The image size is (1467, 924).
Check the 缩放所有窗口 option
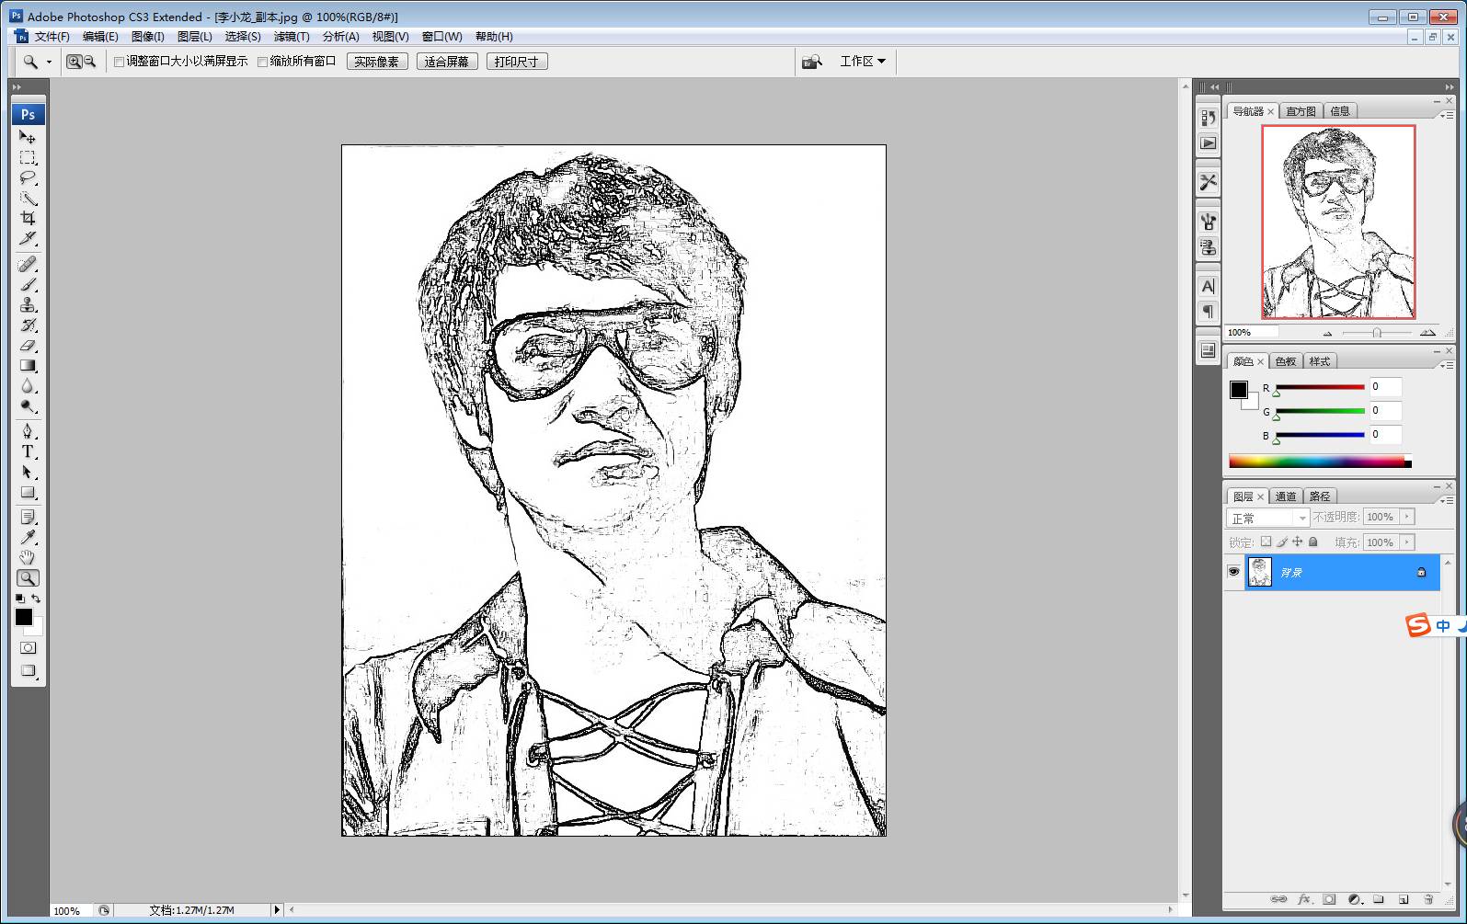(263, 62)
